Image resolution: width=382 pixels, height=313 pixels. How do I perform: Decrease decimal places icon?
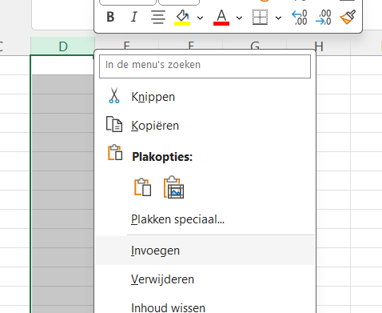(x=323, y=18)
